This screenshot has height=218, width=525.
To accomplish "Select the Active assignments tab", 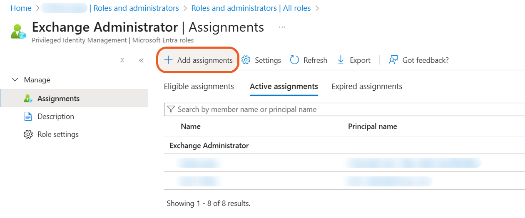I will (284, 87).
